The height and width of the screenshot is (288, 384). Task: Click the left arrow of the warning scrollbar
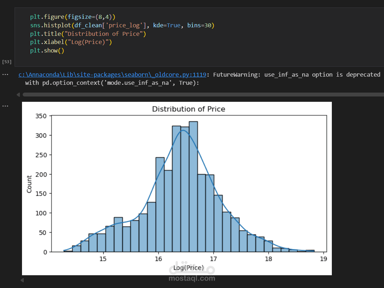18,94
